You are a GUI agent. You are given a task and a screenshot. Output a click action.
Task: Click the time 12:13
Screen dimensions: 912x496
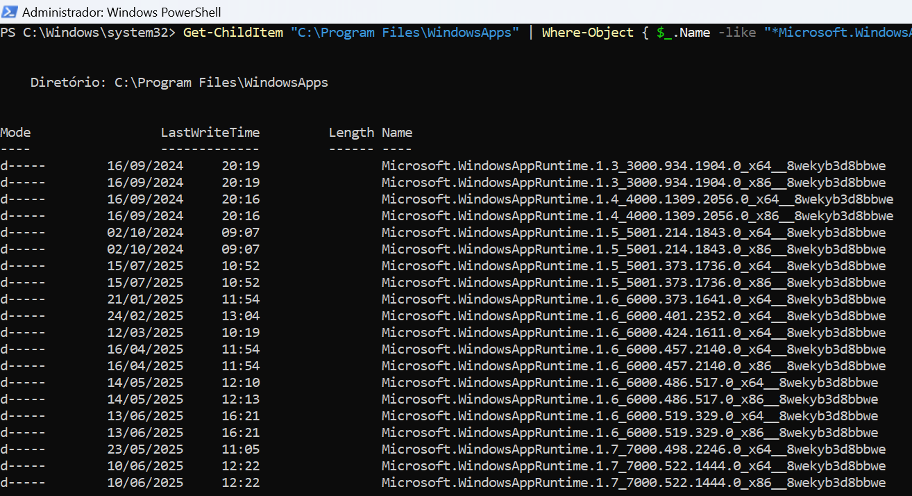pyautogui.click(x=241, y=399)
